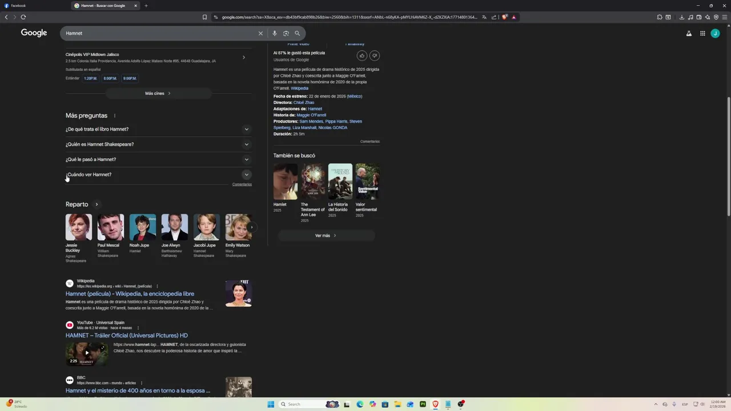This screenshot has height=411, width=731.
Task: Open the Brave playlist music-note icon
Action: (x=690, y=17)
